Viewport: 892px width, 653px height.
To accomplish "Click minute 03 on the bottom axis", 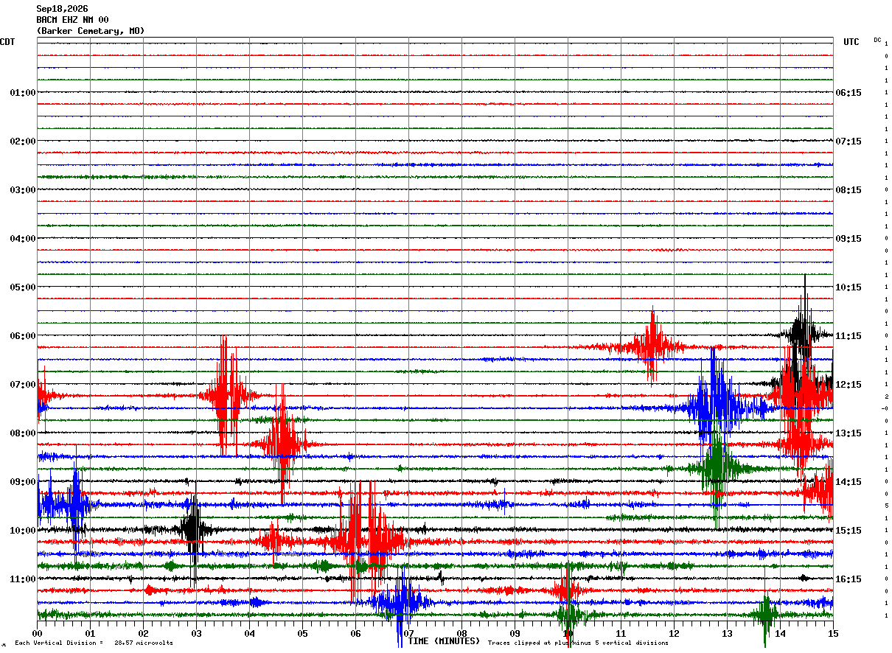I will (x=196, y=634).
